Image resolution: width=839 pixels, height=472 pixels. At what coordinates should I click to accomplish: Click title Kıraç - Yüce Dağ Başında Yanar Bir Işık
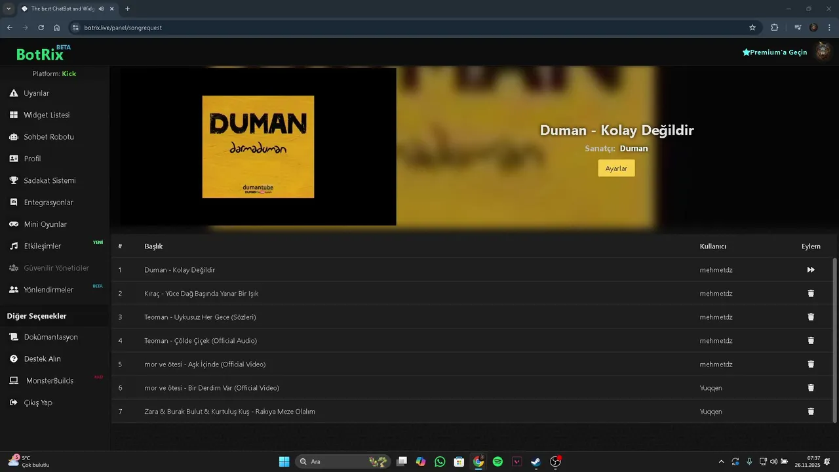point(201,294)
